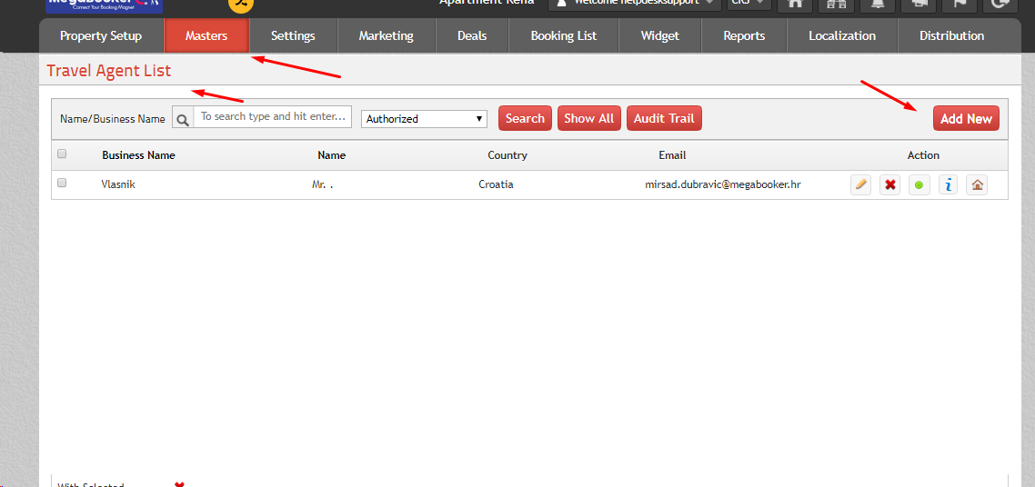Open the Audit Trail button
1035x487 pixels.
pos(664,119)
